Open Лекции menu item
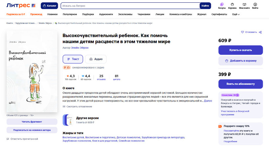 [x=160, y=14]
